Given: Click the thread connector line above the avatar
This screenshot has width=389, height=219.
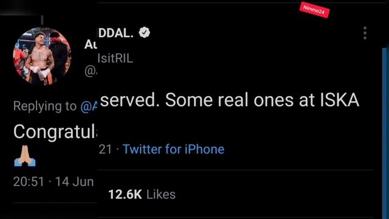Looking at the screenshot, I should point(42,20).
